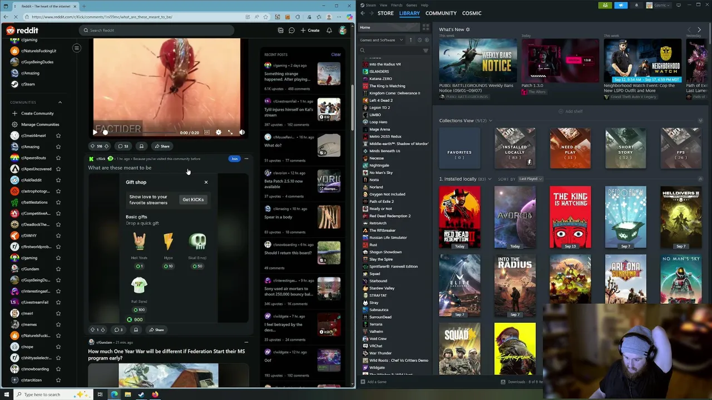Favorite r/snowboarding with the star
Viewport: 712px width, 400px height.
(x=58, y=369)
